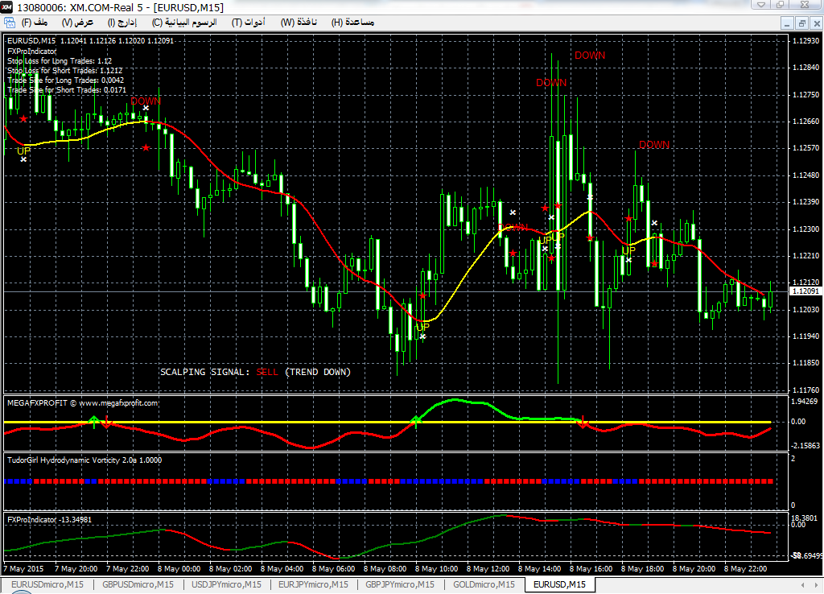Close the inner EURUSD chart window
This screenshot has height=594, width=824.
(x=816, y=23)
